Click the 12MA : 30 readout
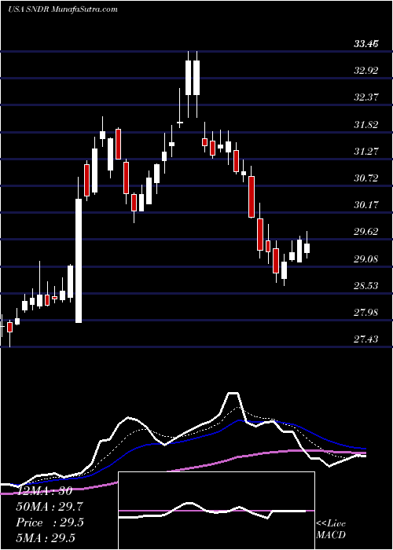393x550 pixels. [44, 491]
